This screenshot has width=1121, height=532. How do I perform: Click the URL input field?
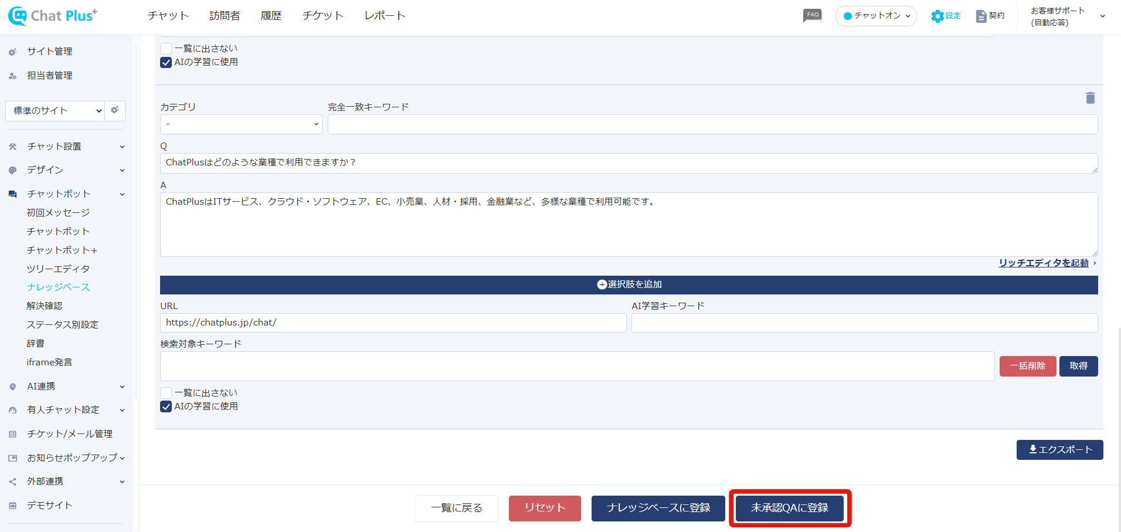pos(393,323)
